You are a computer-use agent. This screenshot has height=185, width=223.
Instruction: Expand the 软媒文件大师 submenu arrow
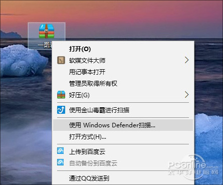pyautogui.click(x=187, y=60)
